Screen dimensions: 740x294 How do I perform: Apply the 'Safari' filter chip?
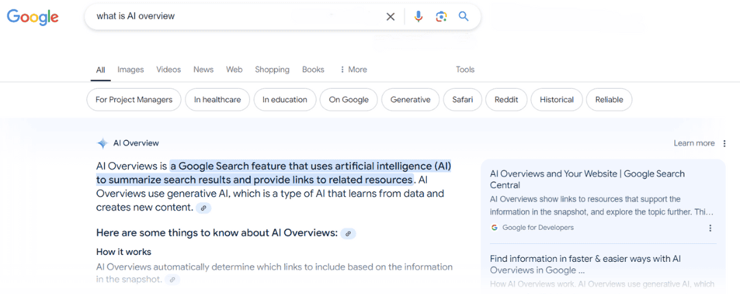point(462,100)
